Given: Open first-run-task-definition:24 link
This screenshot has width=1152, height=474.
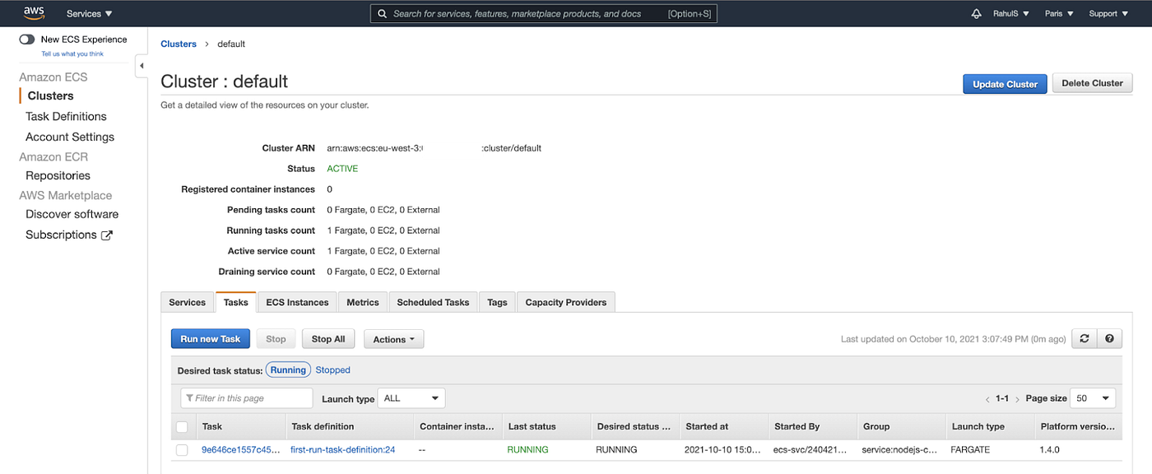Looking at the screenshot, I should (343, 450).
